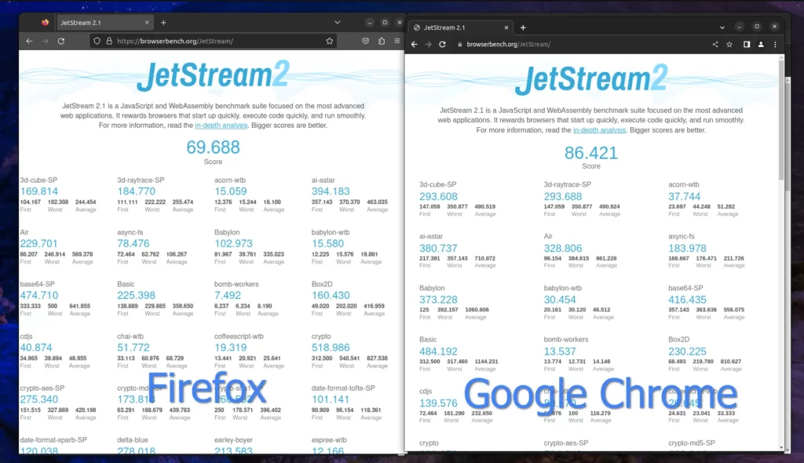
Task: Expand Firefox list all tabs chevron
Action: pos(337,23)
